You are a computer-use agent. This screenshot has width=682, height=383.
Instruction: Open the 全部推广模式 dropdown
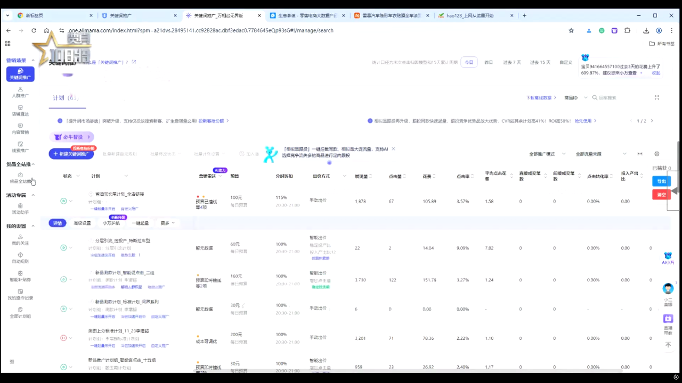[547, 154]
